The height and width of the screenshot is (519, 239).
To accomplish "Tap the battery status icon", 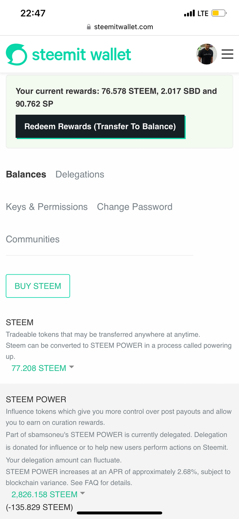I will 219,13.
